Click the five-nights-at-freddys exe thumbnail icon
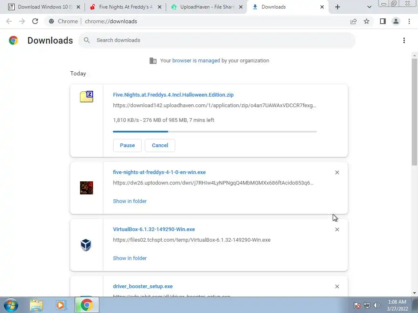Screen dimensions: 418x313 pyautogui.click(x=87, y=187)
